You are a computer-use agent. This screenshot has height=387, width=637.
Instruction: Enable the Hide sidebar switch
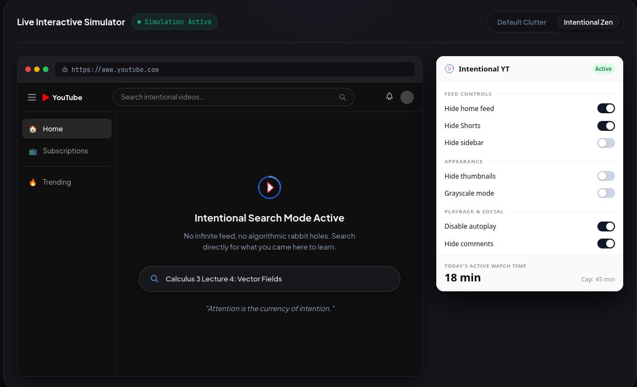(x=606, y=143)
